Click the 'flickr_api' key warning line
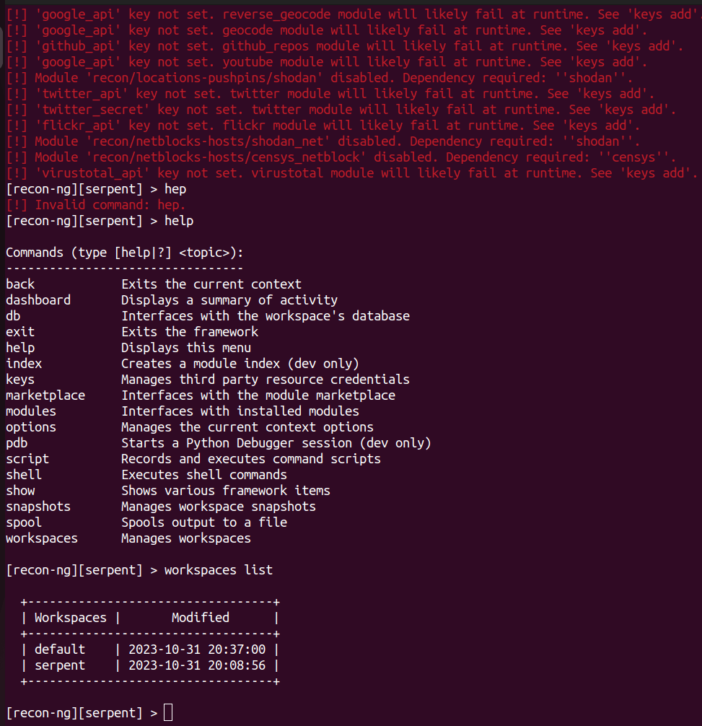Image resolution: width=702 pixels, height=726 pixels. point(323,125)
